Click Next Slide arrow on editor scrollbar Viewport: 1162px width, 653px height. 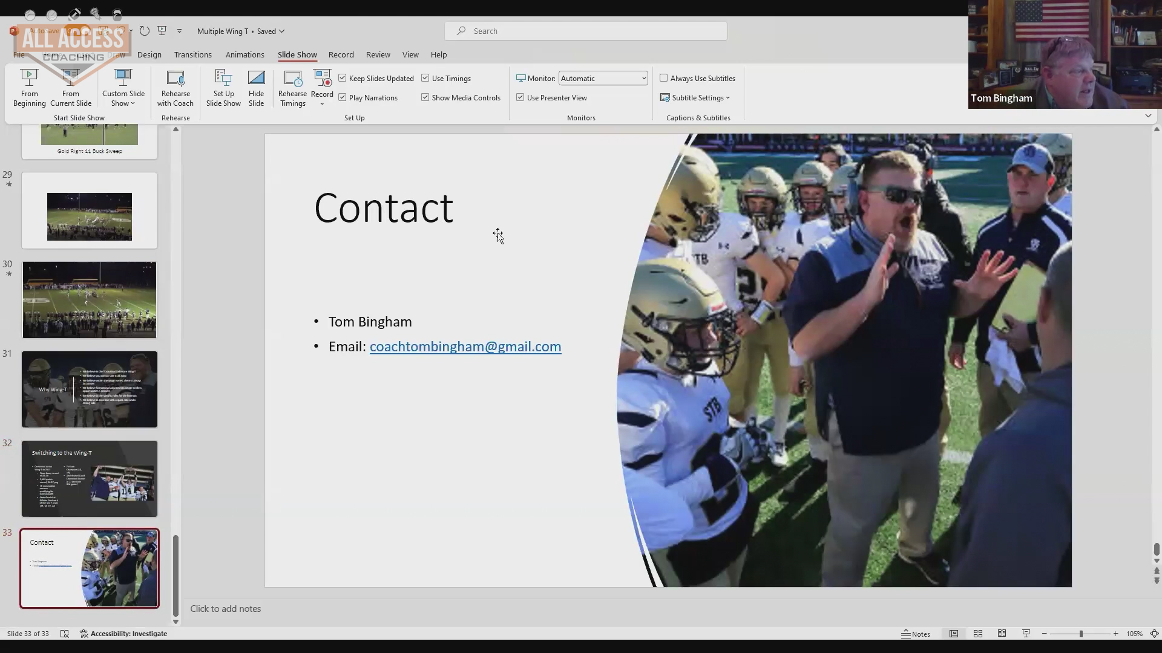pyautogui.click(x=1157, y=581)
